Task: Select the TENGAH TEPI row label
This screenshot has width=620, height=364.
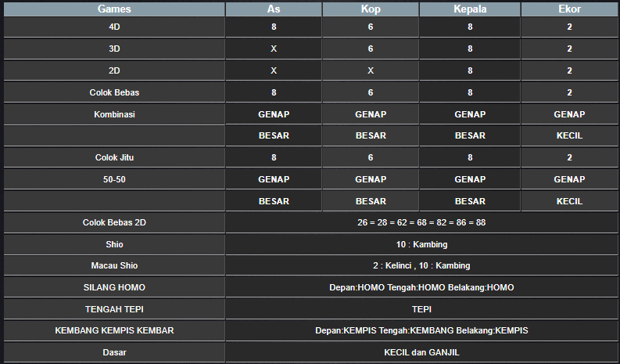Action: click(x=114, y=309)
